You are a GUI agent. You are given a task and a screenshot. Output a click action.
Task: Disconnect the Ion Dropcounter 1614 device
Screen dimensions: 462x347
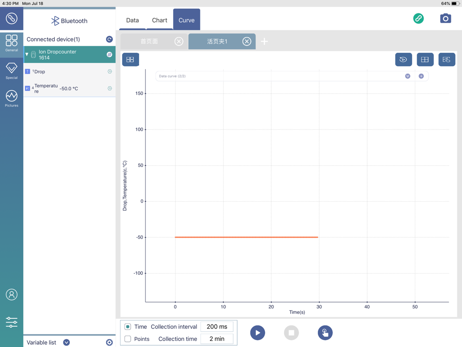pyautogui.click(x=109, y=55)
